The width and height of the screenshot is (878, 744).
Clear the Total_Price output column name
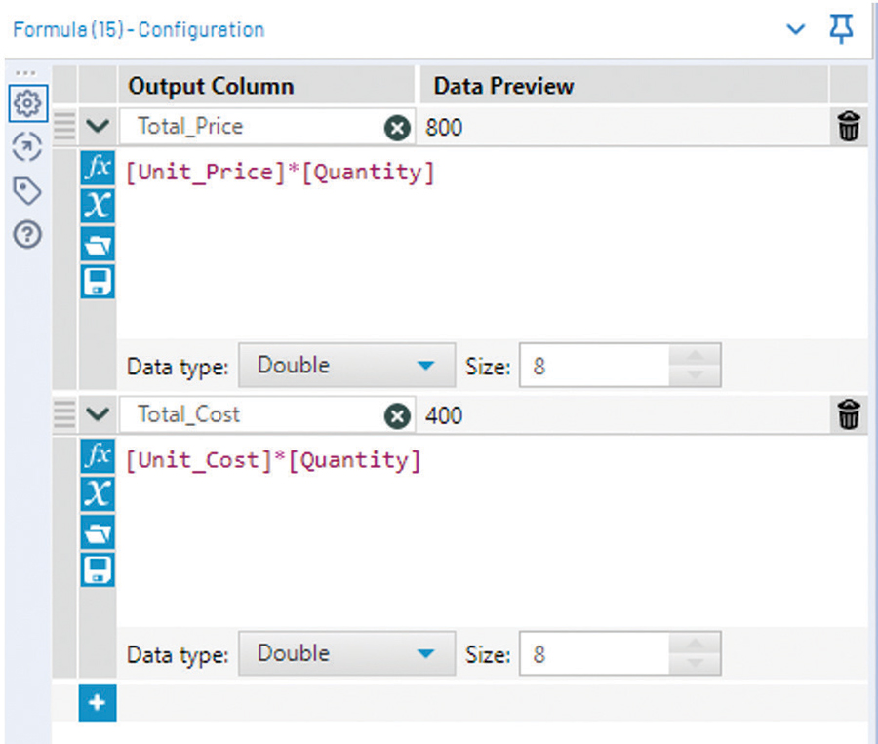(x=396, y=128)
